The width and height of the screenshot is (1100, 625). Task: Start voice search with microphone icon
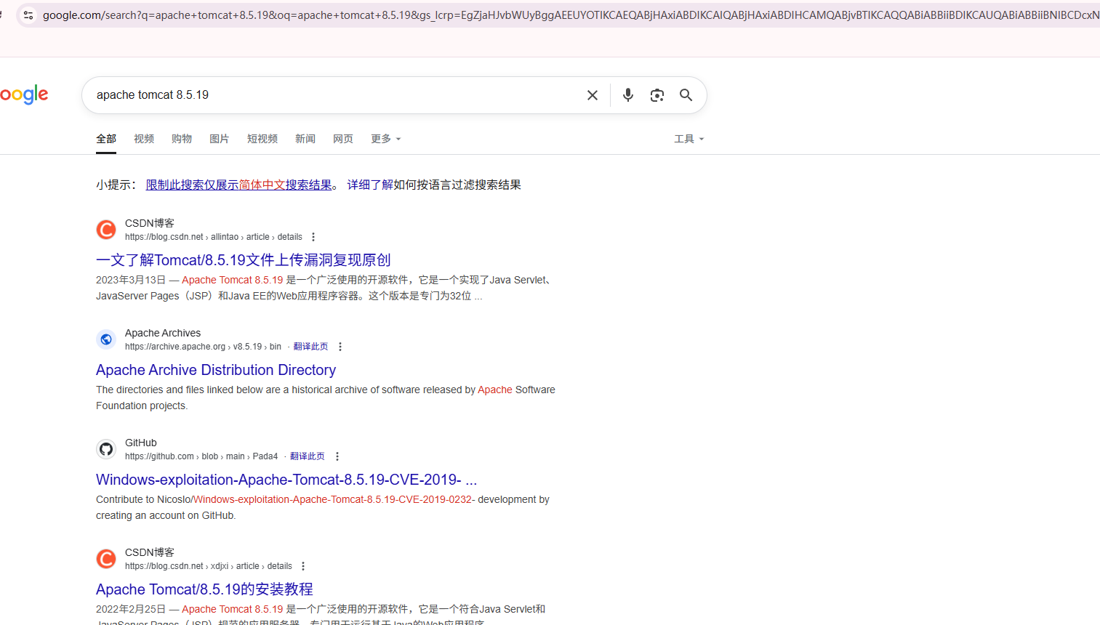(x=628, y=95)
